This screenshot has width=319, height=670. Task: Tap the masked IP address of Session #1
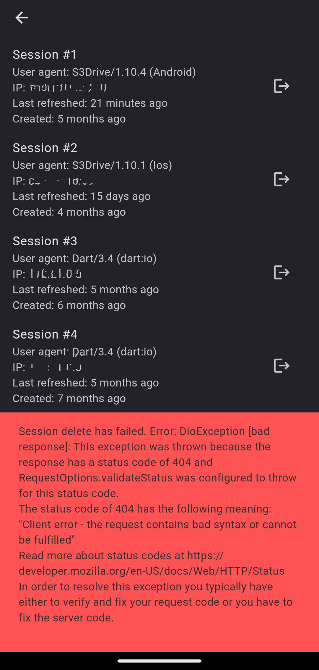point(68,88)
